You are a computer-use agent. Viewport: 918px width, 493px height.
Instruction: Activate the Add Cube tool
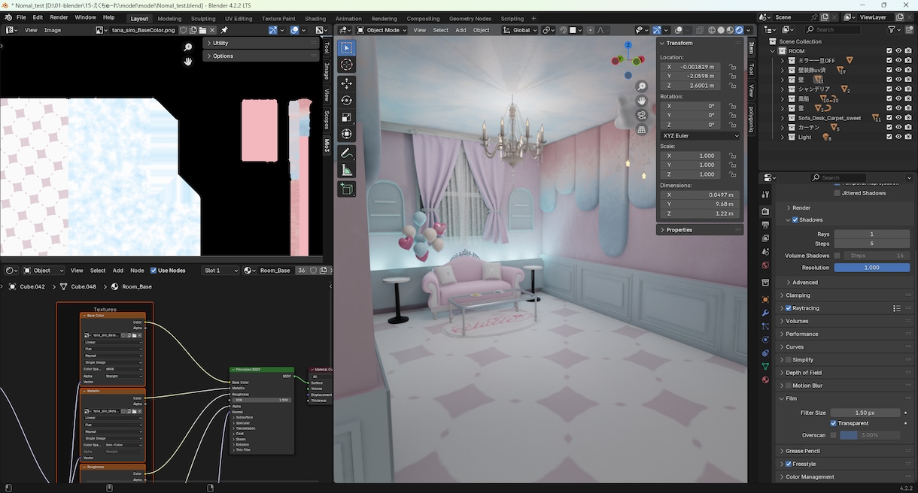click(x=347, y=189)
